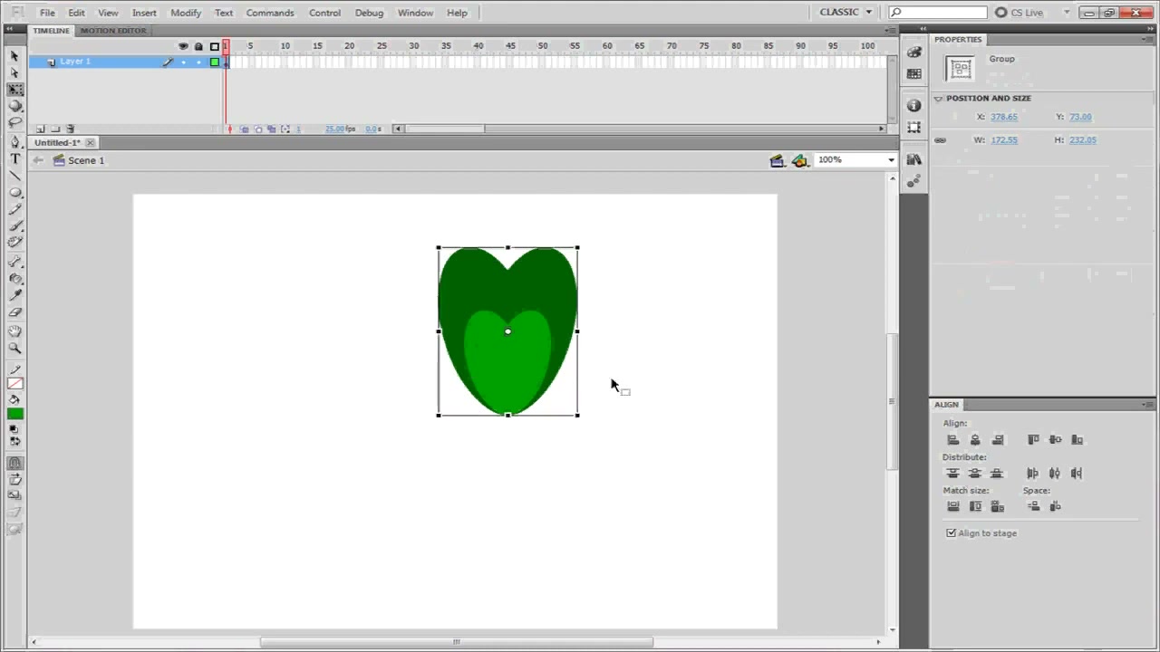Choose the 3D Rotation tool
The image size is (1160, 652).
(x=14, y=106)
